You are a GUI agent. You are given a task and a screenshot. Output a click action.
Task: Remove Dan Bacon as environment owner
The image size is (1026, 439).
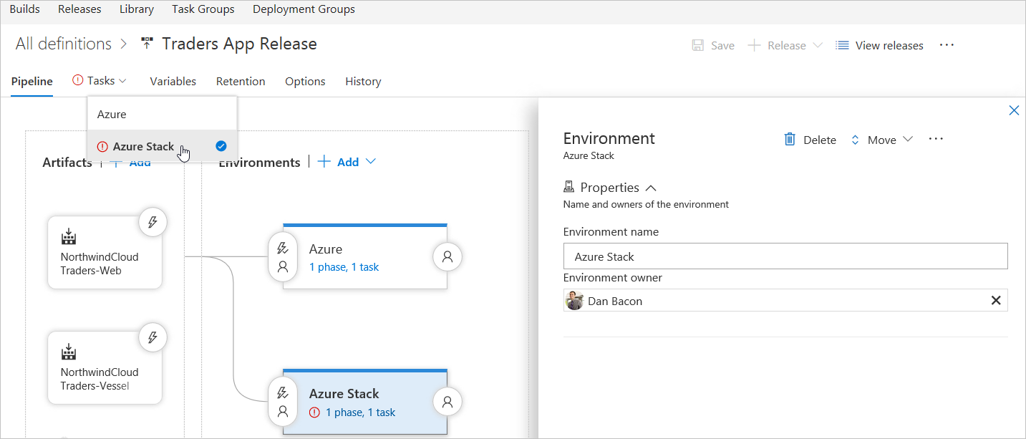click(995, 301)
